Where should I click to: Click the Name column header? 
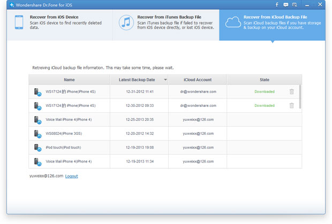click(x=69, y=80)
